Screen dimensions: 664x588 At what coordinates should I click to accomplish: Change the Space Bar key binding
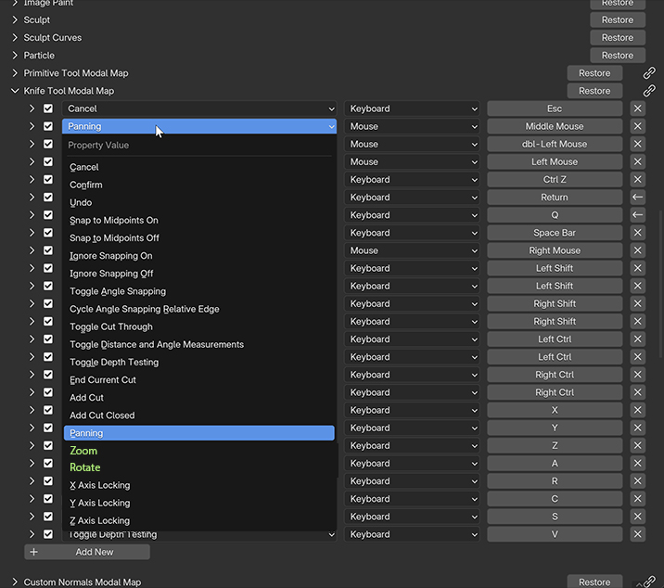pos(555,233)
